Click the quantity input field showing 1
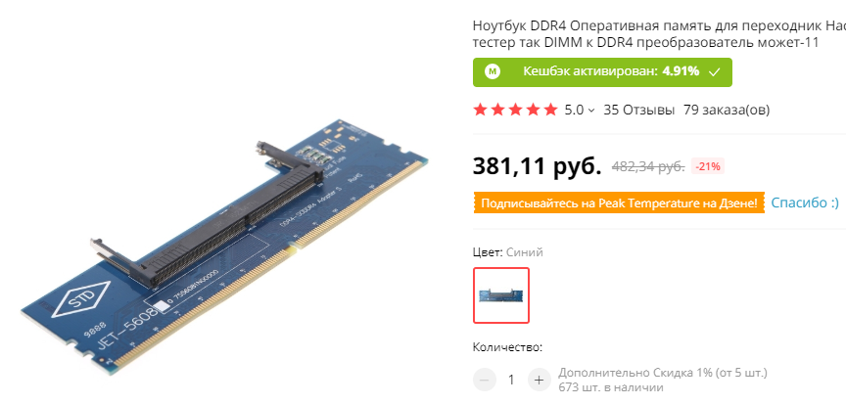This screenshot has width=846, height=405. click(x=511, y=380)
